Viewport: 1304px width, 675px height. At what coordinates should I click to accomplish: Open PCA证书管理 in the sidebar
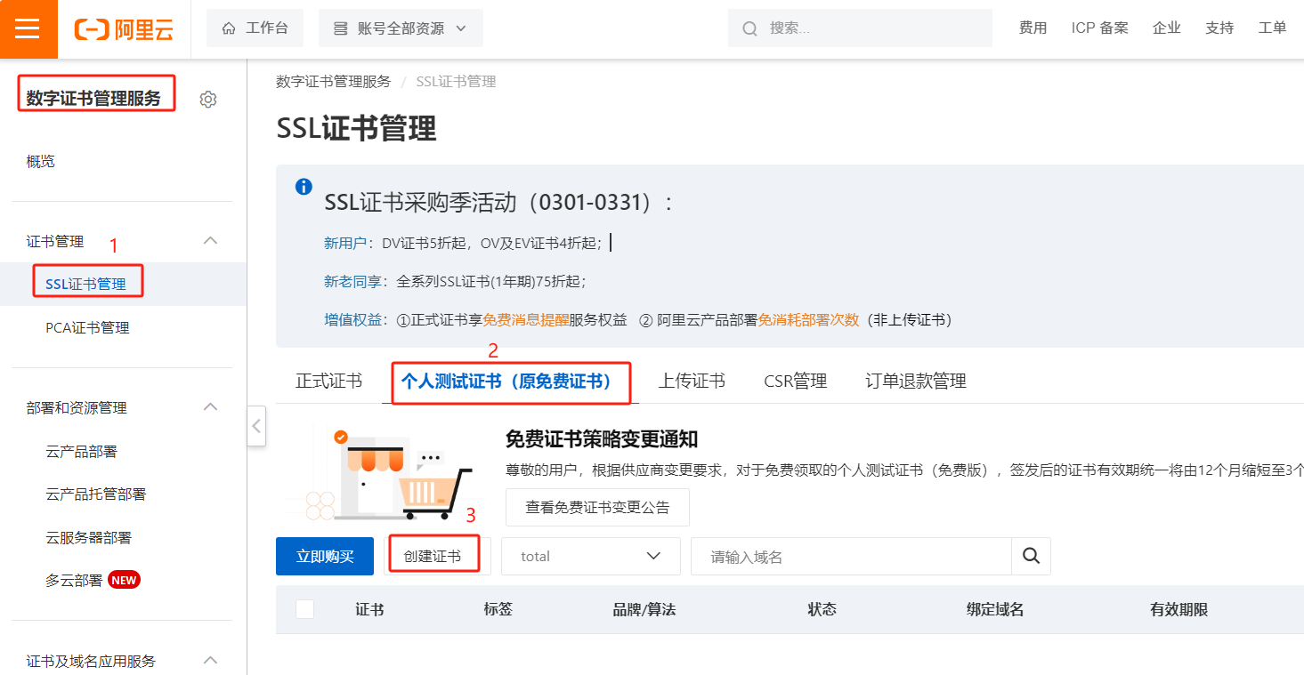click(87, 327)
